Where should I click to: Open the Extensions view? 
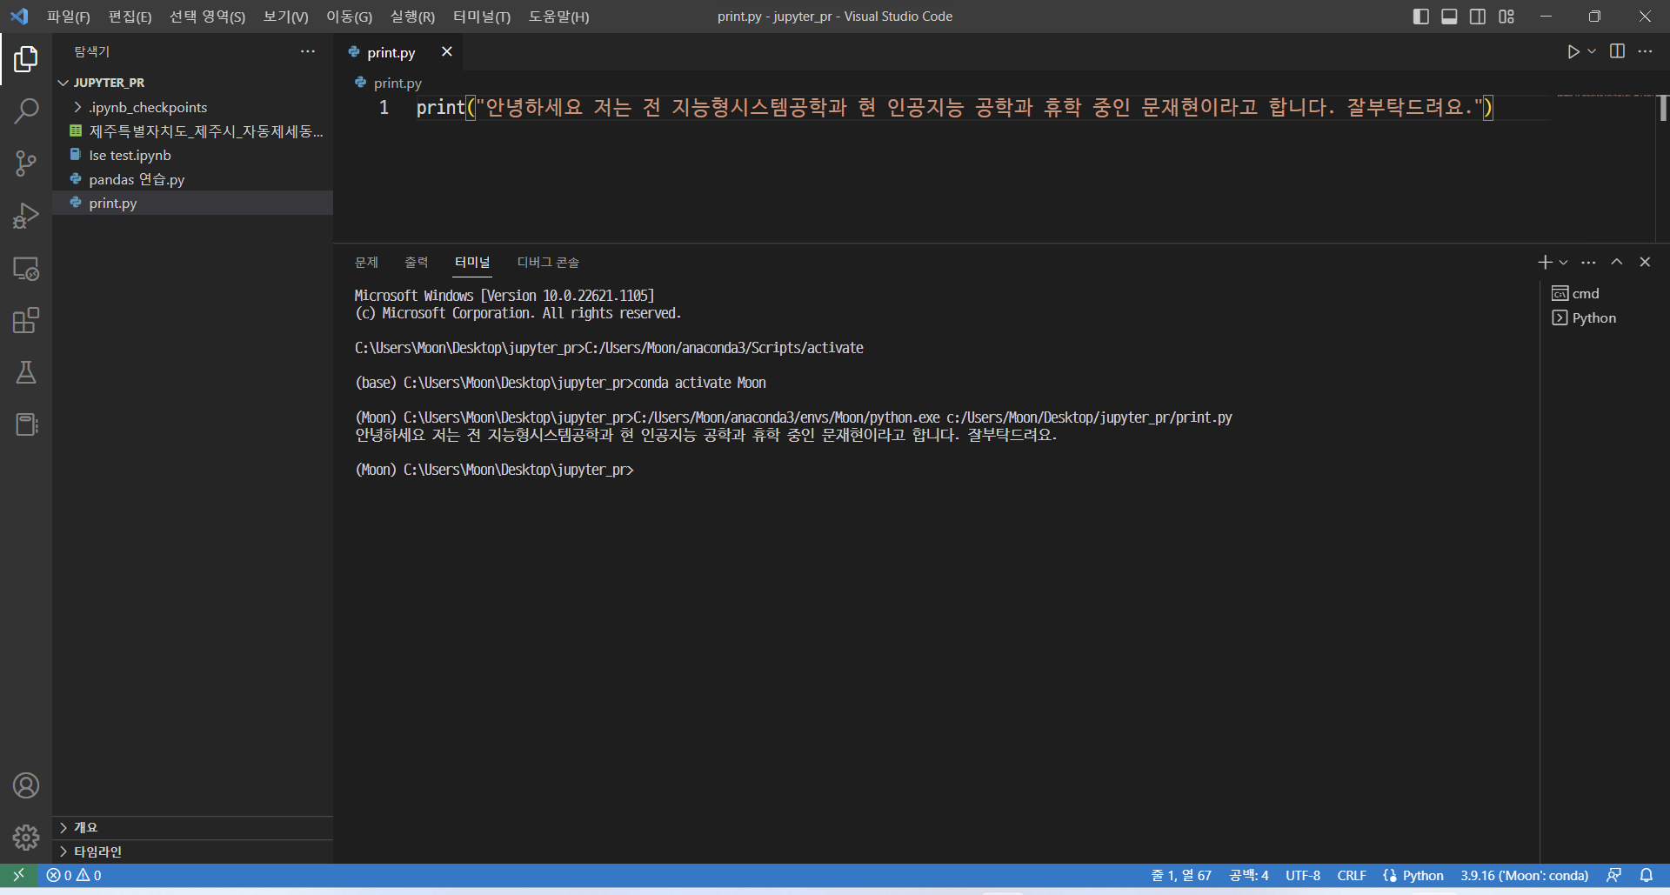click(26, 320)
